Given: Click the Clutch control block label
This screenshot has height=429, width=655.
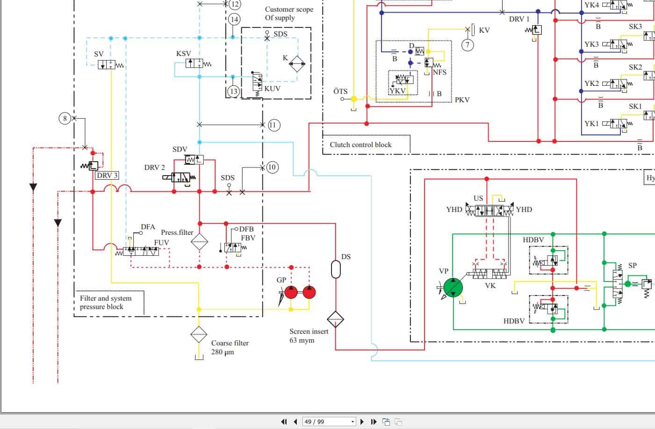Looking at the screenshot, I should click(360, 145).
